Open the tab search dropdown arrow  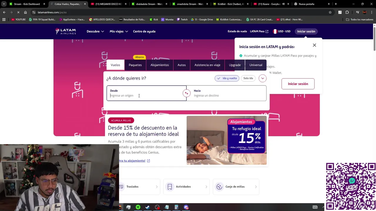tap(4, 4)
